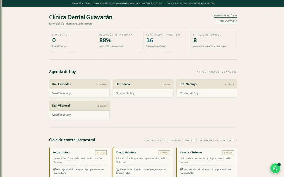Viewport: 284px width, 177px height.
Task: Click the CITAS DE HOY label
Action: (x=61, y=35)
